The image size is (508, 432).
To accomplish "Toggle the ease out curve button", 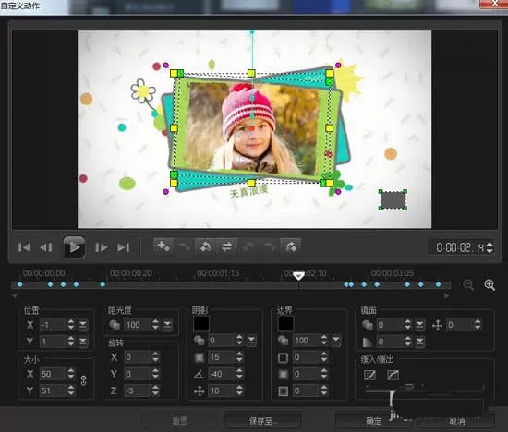I will (x=393, y=375).
